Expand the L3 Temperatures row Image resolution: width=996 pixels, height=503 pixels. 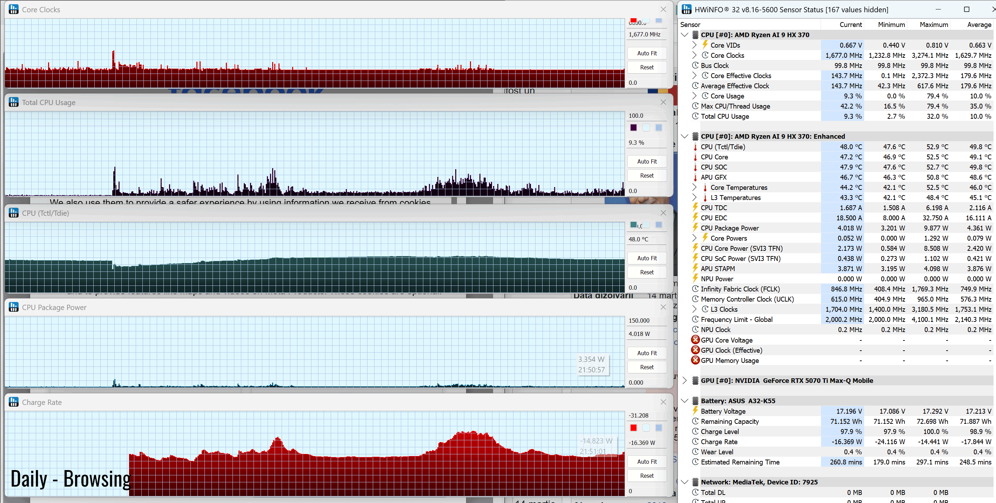694,197
